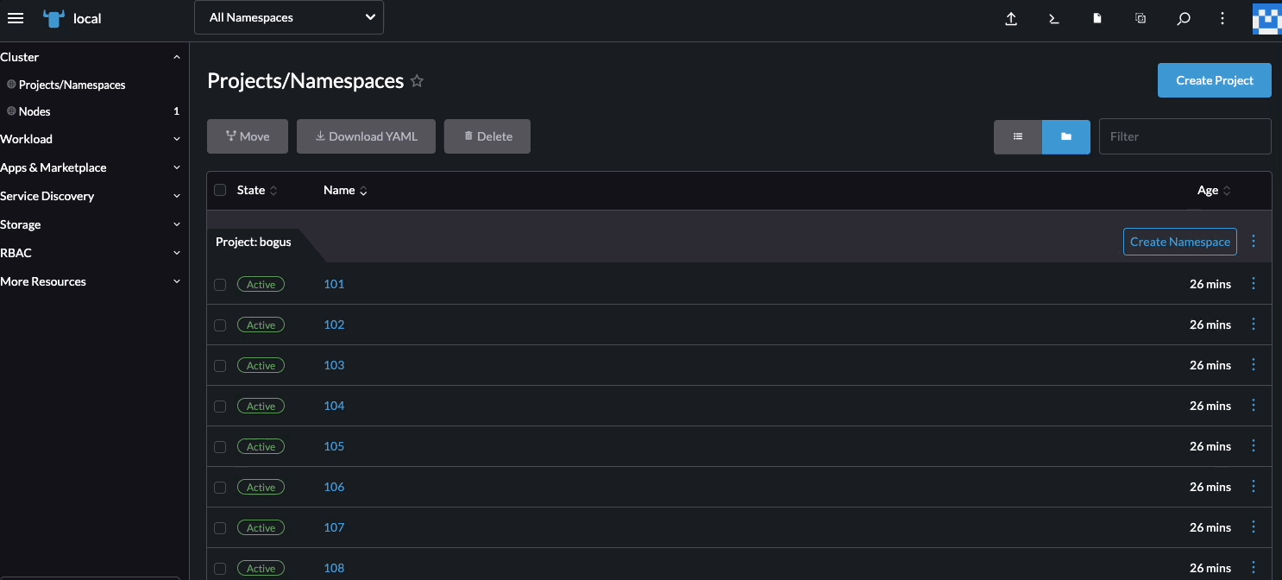Open the kebab menu for namespace 101
1282x580 pixels.
[1254, 283]
